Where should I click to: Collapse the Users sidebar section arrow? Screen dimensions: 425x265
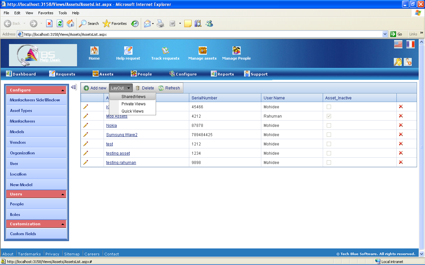point(63,194)
